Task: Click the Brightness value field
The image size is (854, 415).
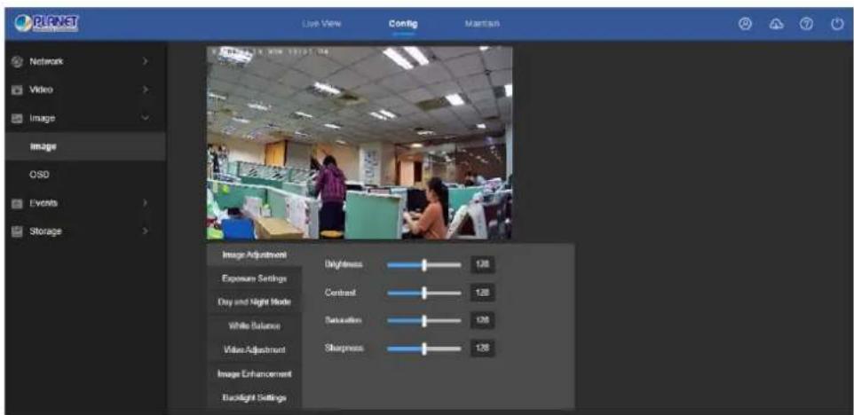Action: tap(483, 265)
